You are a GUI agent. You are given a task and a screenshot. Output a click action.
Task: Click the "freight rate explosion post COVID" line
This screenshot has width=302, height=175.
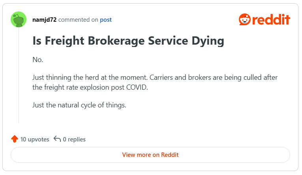click(x=90, y=87)
